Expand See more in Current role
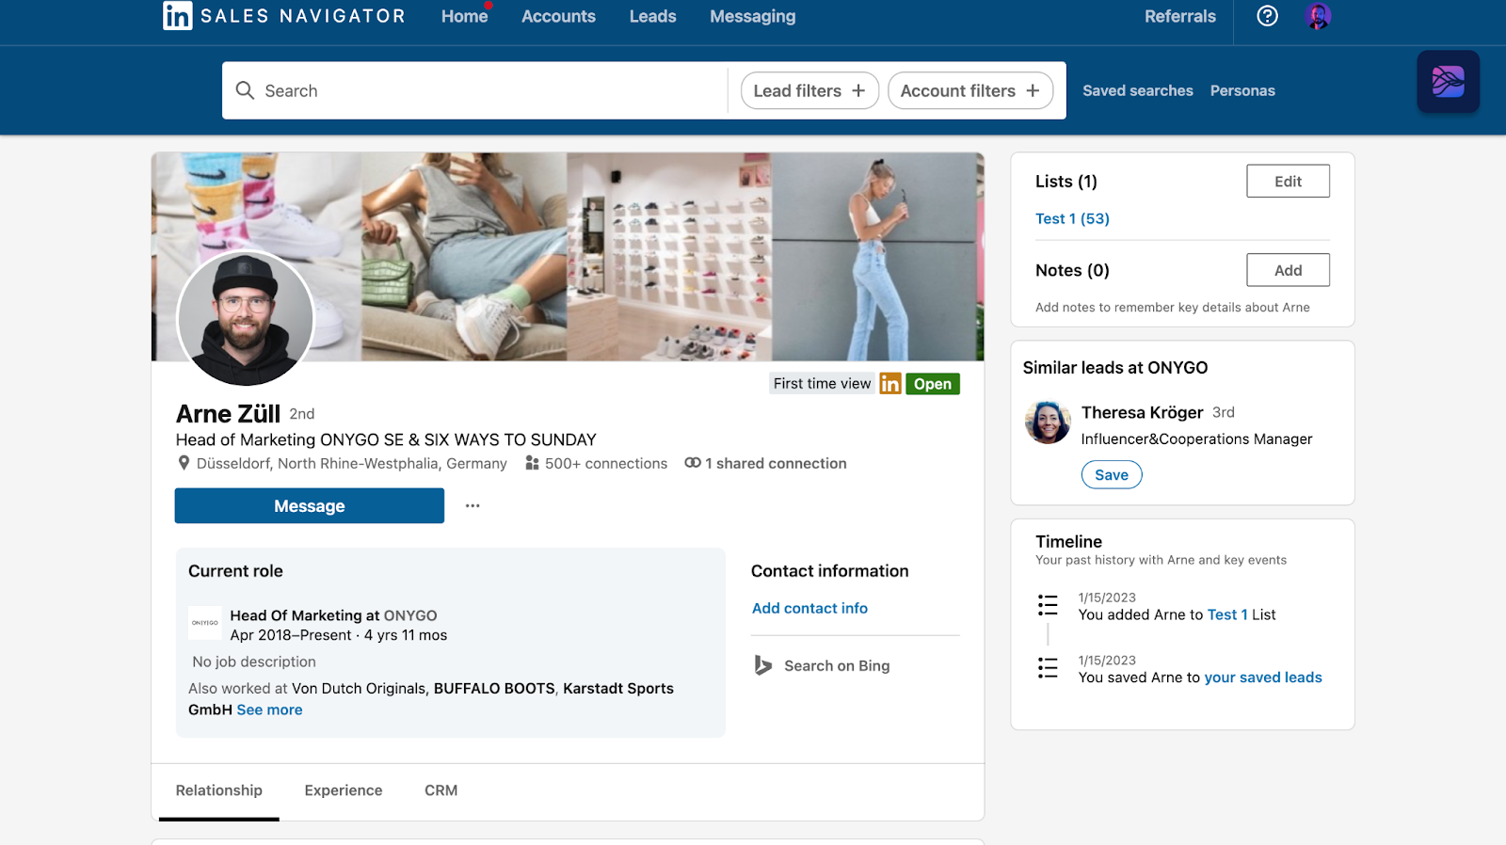1506x845 pixels. point(270,709)
